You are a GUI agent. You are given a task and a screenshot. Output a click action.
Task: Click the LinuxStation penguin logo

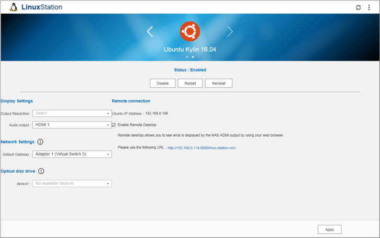14,7
